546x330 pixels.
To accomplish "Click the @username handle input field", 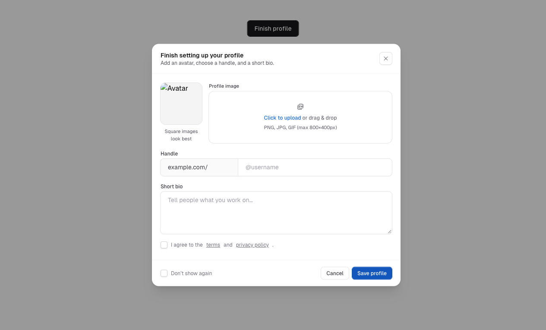I will [315, 167].
